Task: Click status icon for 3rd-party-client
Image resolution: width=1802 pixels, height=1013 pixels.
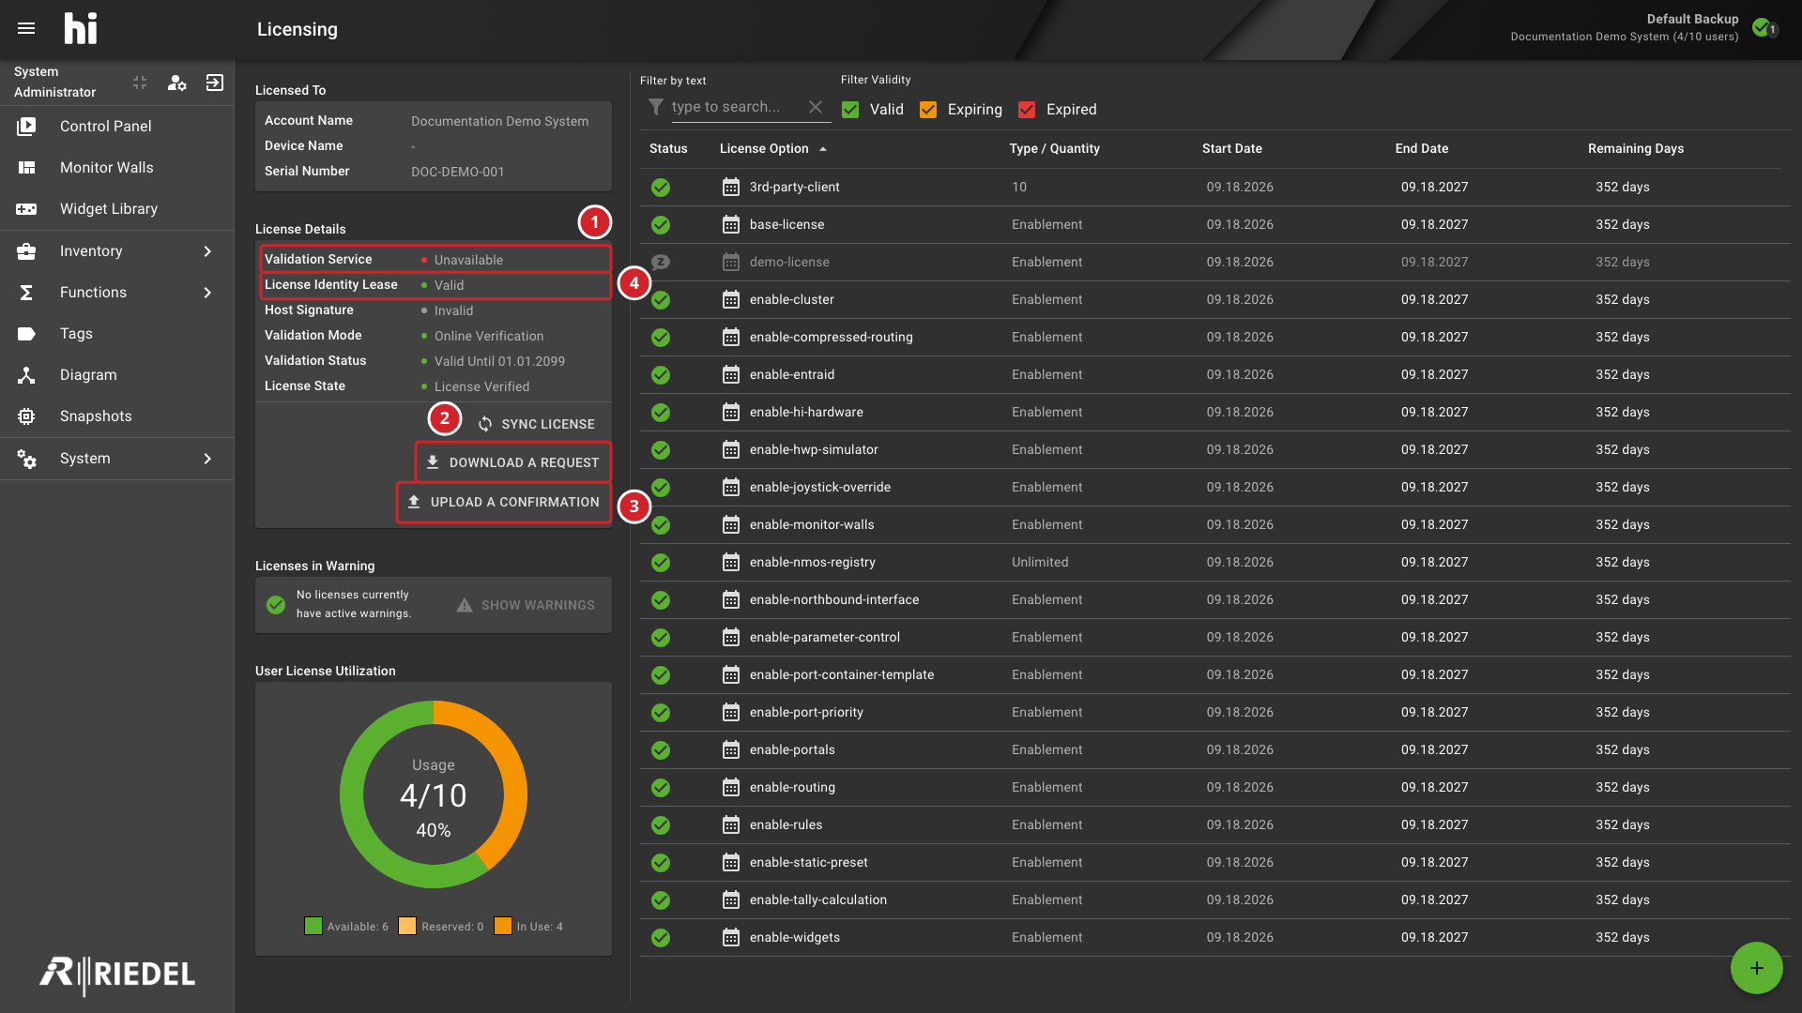Action: pos(661,188)
